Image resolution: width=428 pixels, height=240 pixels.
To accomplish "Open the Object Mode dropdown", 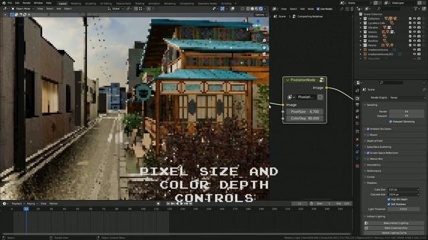I will click(x=23, y=9).
